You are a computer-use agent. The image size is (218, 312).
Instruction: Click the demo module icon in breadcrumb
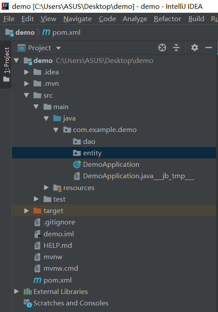[x=9, y=33]
